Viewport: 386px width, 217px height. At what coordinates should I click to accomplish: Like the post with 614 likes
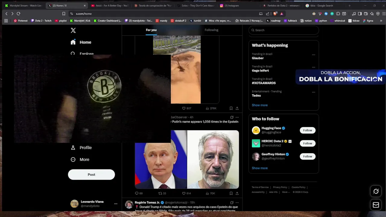coord(186,193)
